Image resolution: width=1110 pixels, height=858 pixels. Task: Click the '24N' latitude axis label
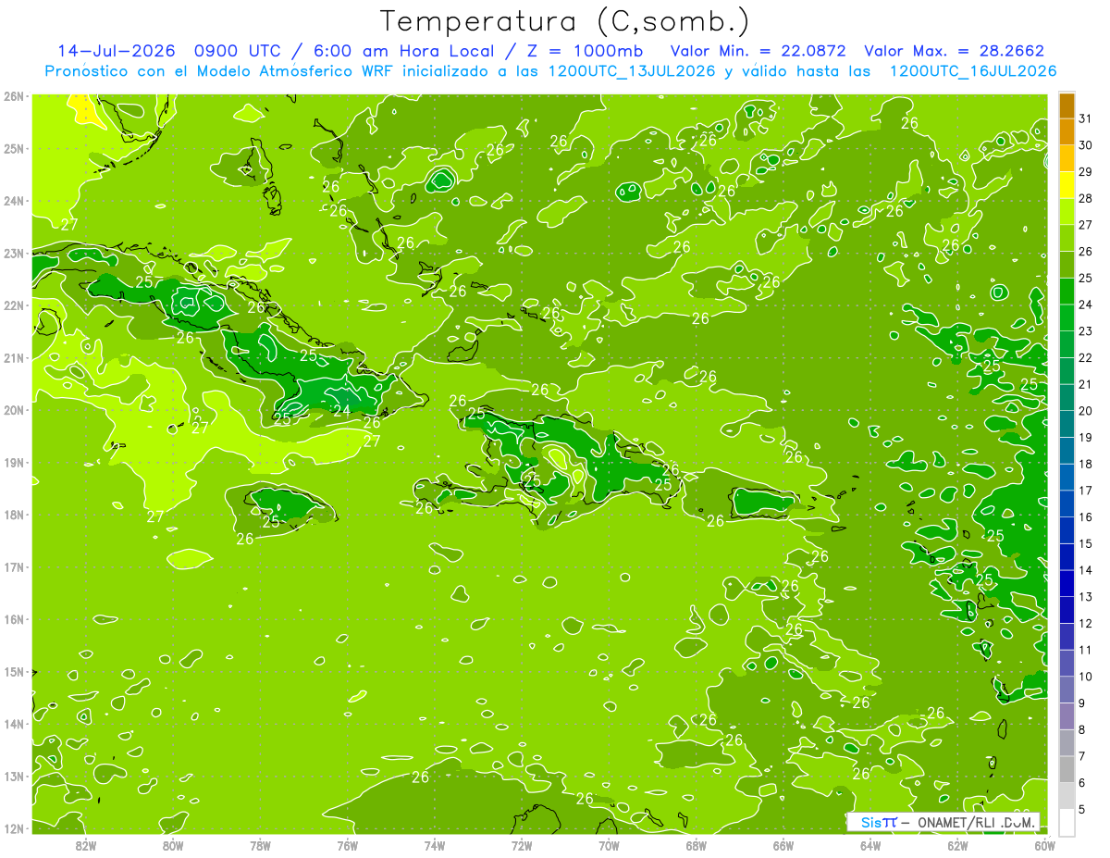[x=14, y=201]
